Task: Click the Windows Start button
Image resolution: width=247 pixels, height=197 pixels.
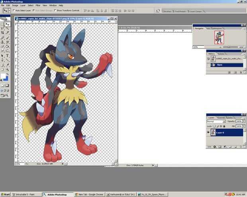Action: pos(5,195)
